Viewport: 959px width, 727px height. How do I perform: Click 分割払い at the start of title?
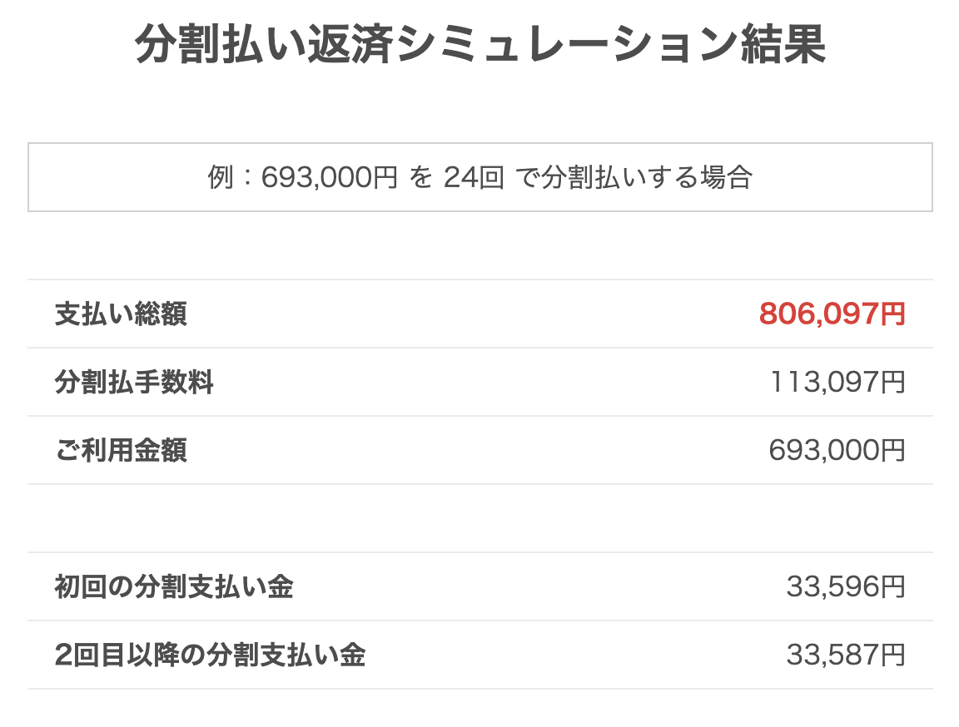click(219, 44)
